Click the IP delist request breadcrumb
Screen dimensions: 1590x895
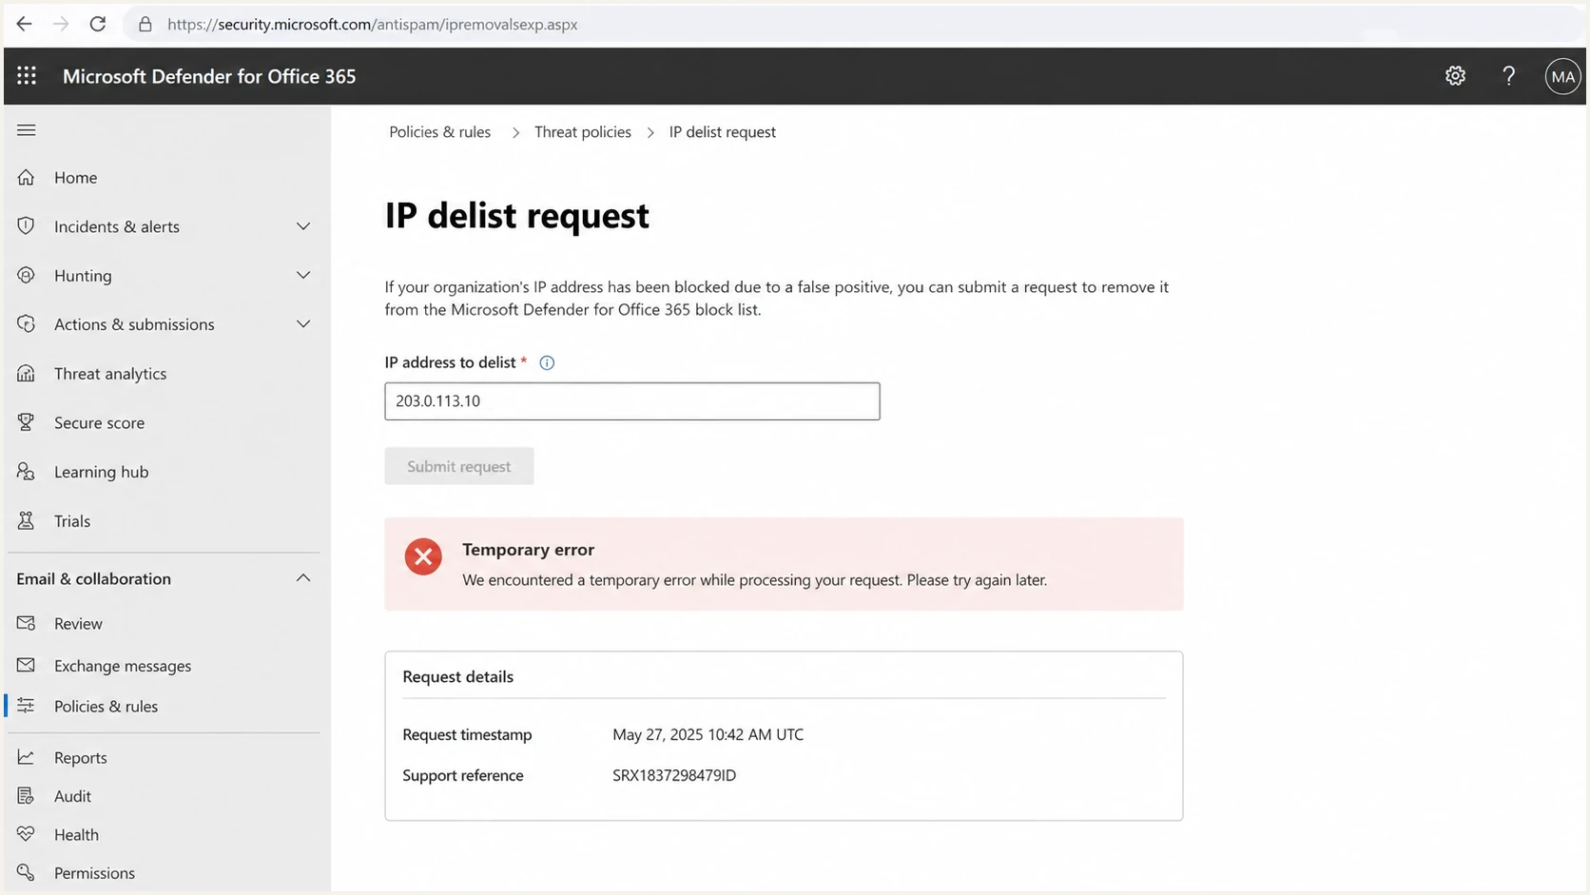pyautogui.click(x=723, y=132)
